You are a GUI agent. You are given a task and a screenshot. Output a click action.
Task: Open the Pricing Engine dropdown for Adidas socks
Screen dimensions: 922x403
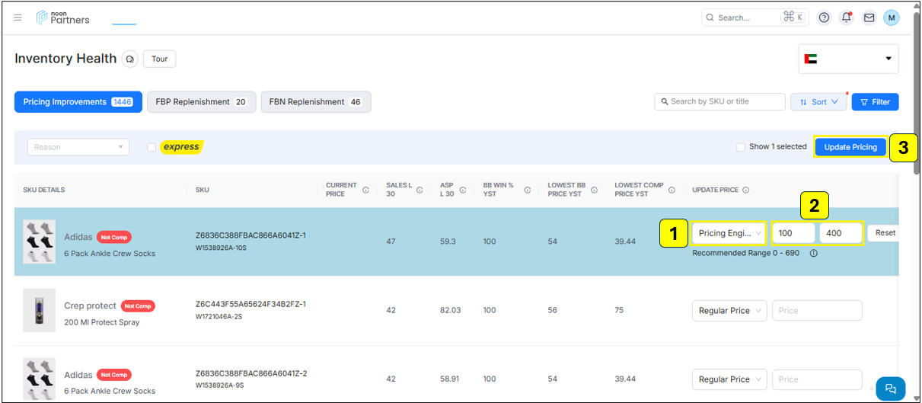[729, 233]
